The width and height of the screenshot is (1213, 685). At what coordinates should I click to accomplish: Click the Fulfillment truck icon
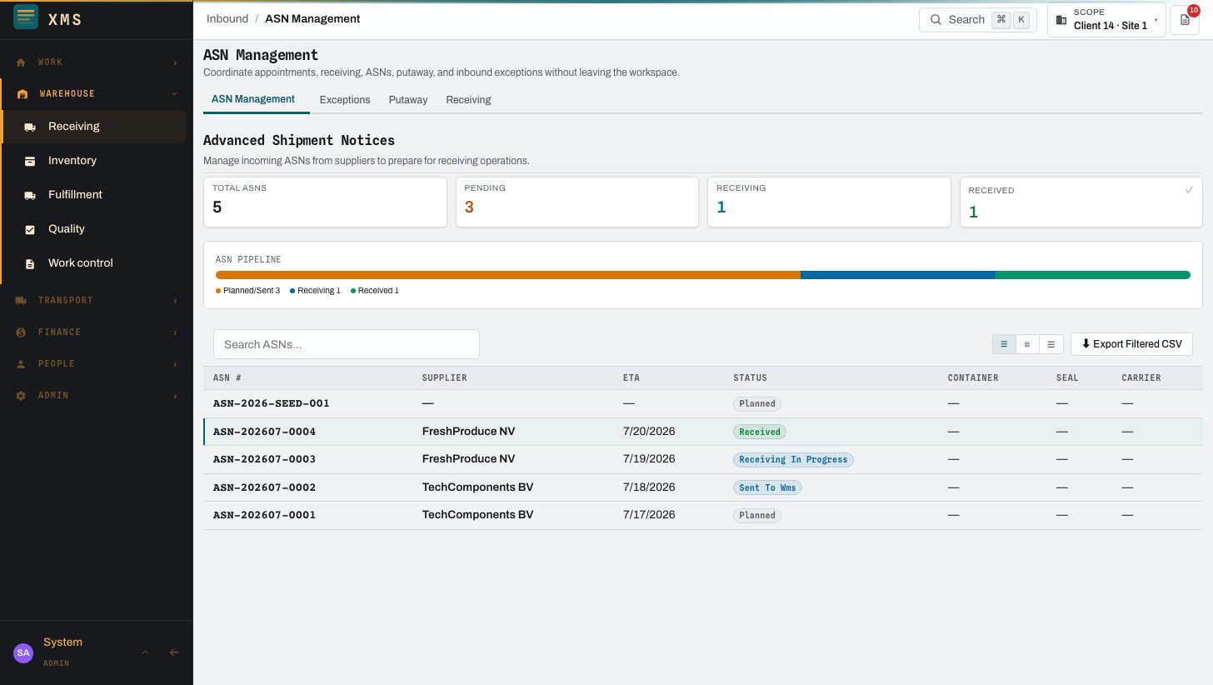[x=30, y=195]
